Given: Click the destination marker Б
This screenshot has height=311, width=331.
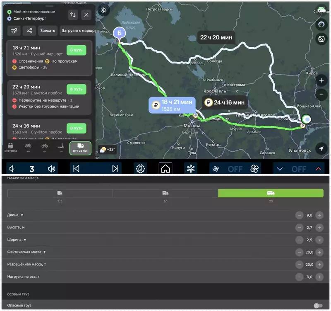Looking at the screenshot, I should coord(120,34).
